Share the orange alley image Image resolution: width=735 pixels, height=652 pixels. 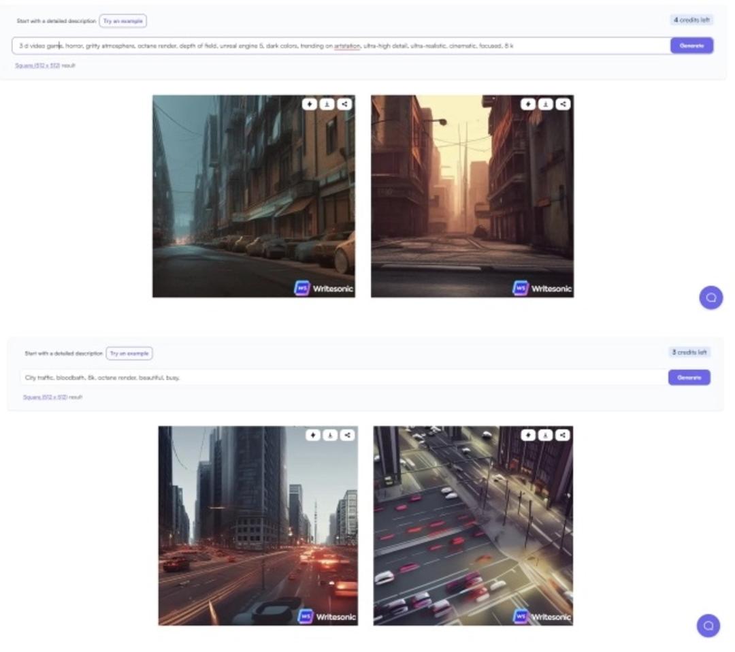[x=563, y=104]
